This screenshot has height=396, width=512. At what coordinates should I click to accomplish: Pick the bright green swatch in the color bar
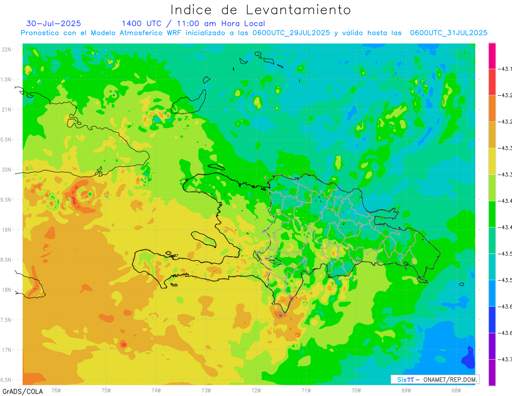[492, 214]
